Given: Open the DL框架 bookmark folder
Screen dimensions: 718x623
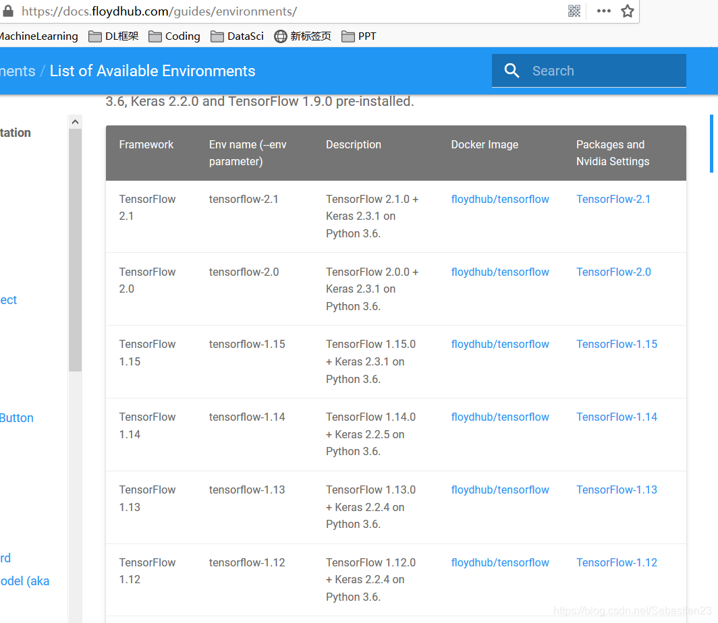Looking at the screenshot, I should (x=113, y=36).
